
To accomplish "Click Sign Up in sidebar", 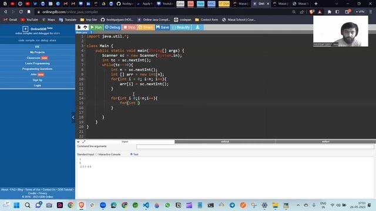I will pos(38,80).
